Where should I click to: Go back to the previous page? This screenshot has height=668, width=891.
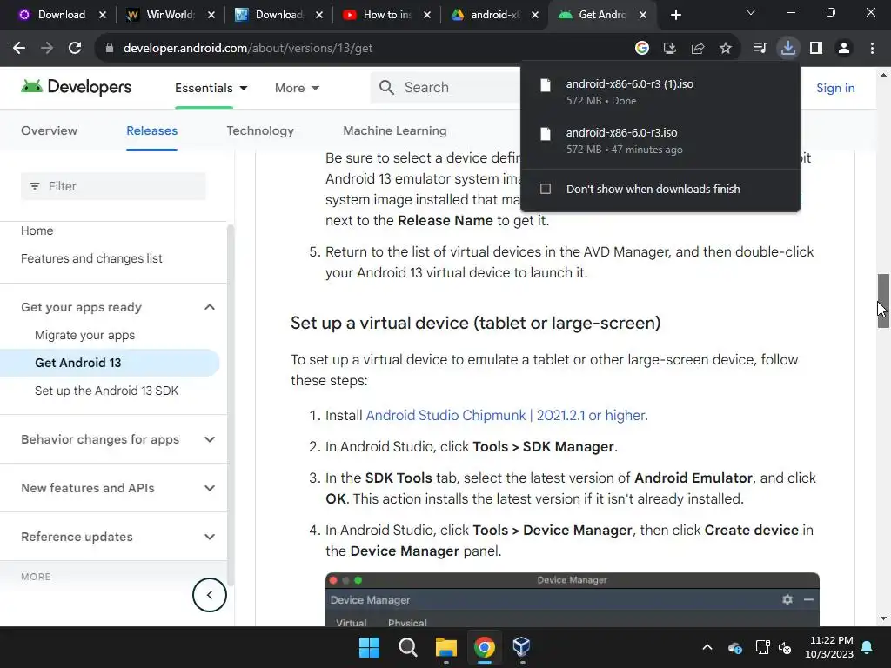click(19, 49)
